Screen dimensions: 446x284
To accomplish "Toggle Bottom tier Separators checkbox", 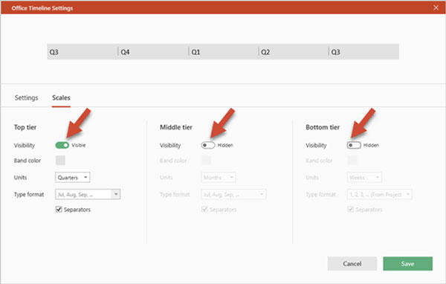I will [x=351, y=210].
